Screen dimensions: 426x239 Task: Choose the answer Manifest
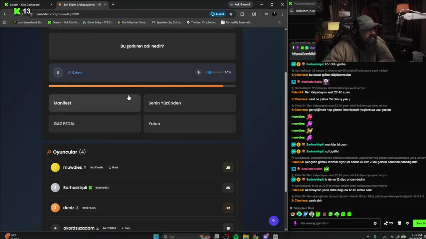tap(95, 103)
